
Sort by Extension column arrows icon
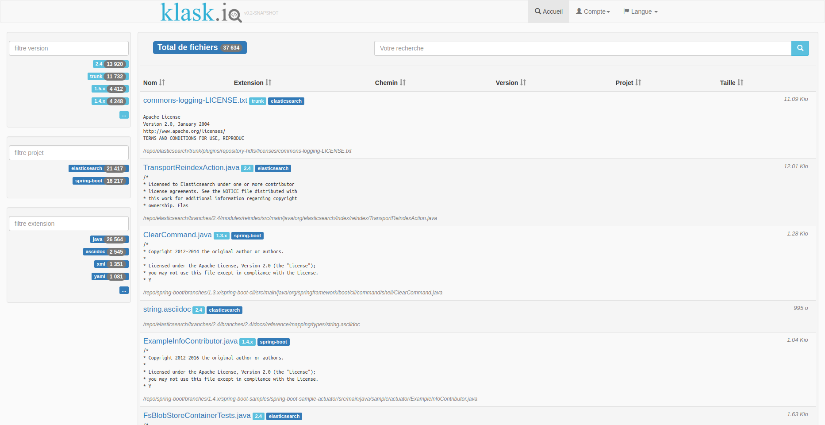pyautogui.click(x=269, y=83)
